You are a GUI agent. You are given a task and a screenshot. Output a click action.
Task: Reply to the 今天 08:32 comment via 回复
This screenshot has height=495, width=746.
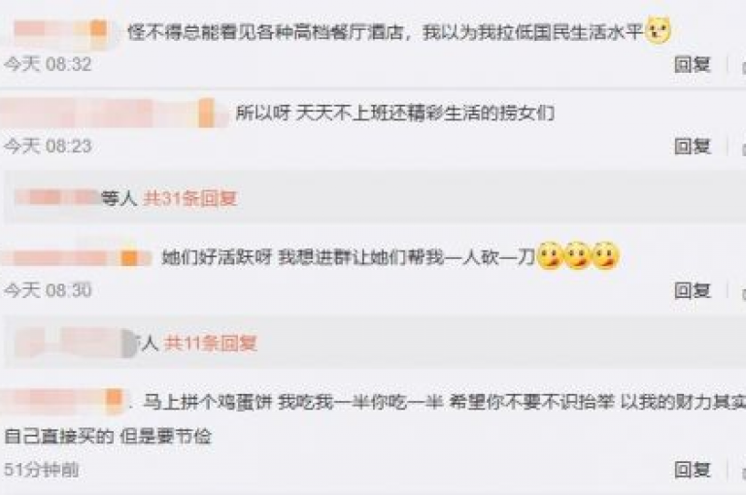point(693,64)
